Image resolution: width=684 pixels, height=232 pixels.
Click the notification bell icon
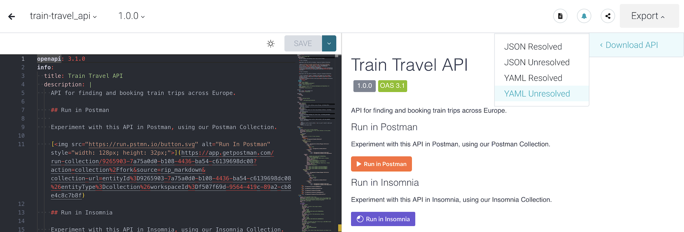click(584, 16)
